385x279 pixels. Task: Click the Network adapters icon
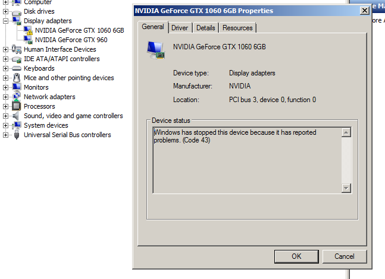point(17,97)
